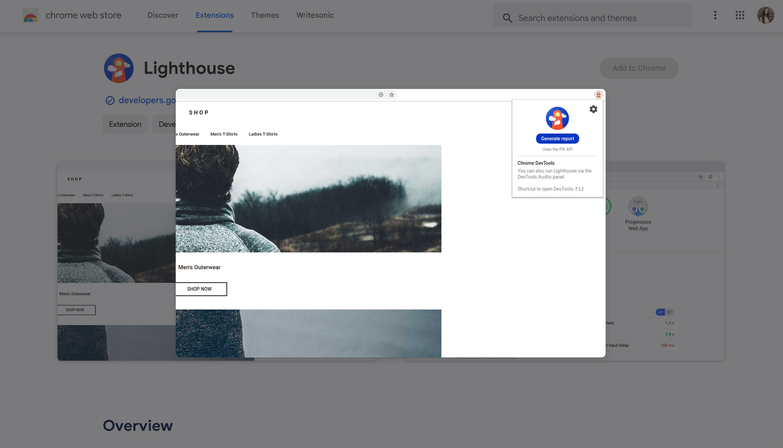Click the search magnifying glass icon

point(507,18)
